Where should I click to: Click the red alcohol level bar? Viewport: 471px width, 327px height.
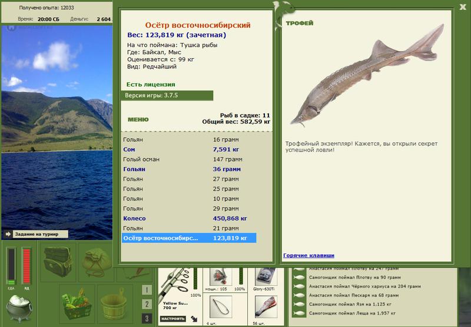tap(26, 266)
